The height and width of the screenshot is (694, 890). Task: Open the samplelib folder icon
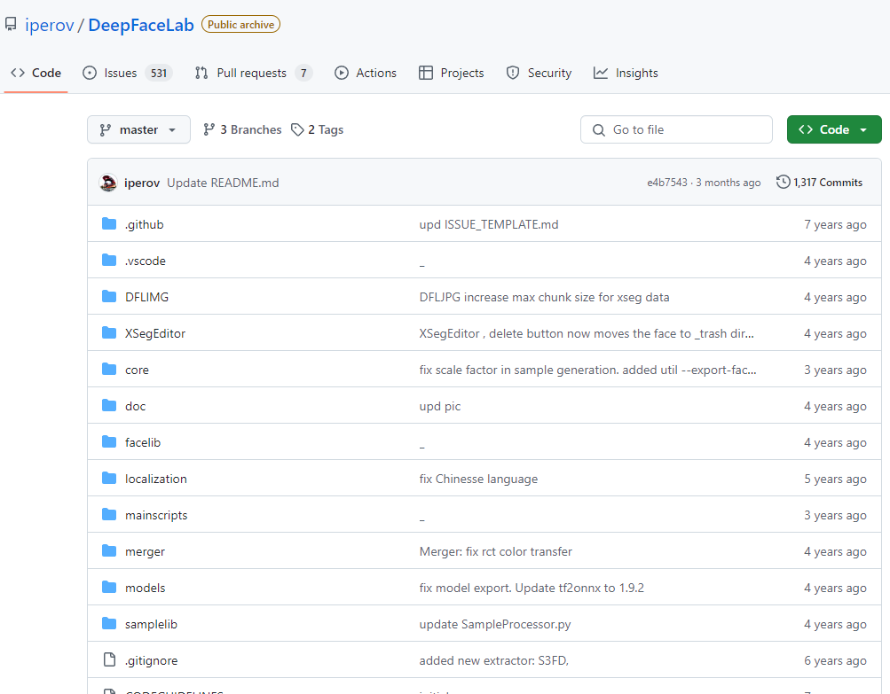pyautogui.click(x=109, y=624)
